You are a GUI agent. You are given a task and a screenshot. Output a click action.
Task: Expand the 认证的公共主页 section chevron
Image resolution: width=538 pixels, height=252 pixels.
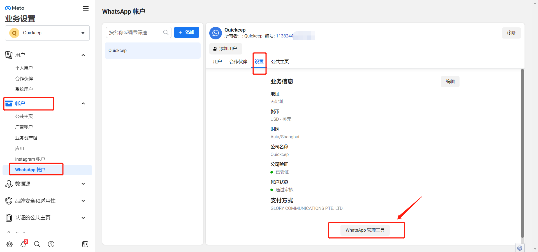[x=83, y=218]
